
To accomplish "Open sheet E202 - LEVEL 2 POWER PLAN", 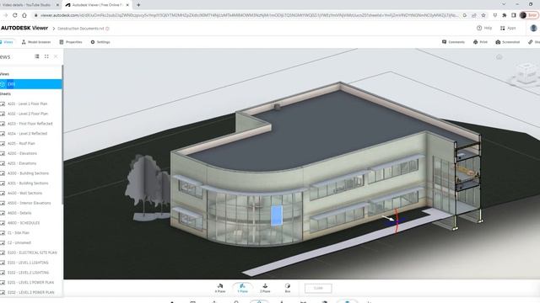I will coord(31,293).
